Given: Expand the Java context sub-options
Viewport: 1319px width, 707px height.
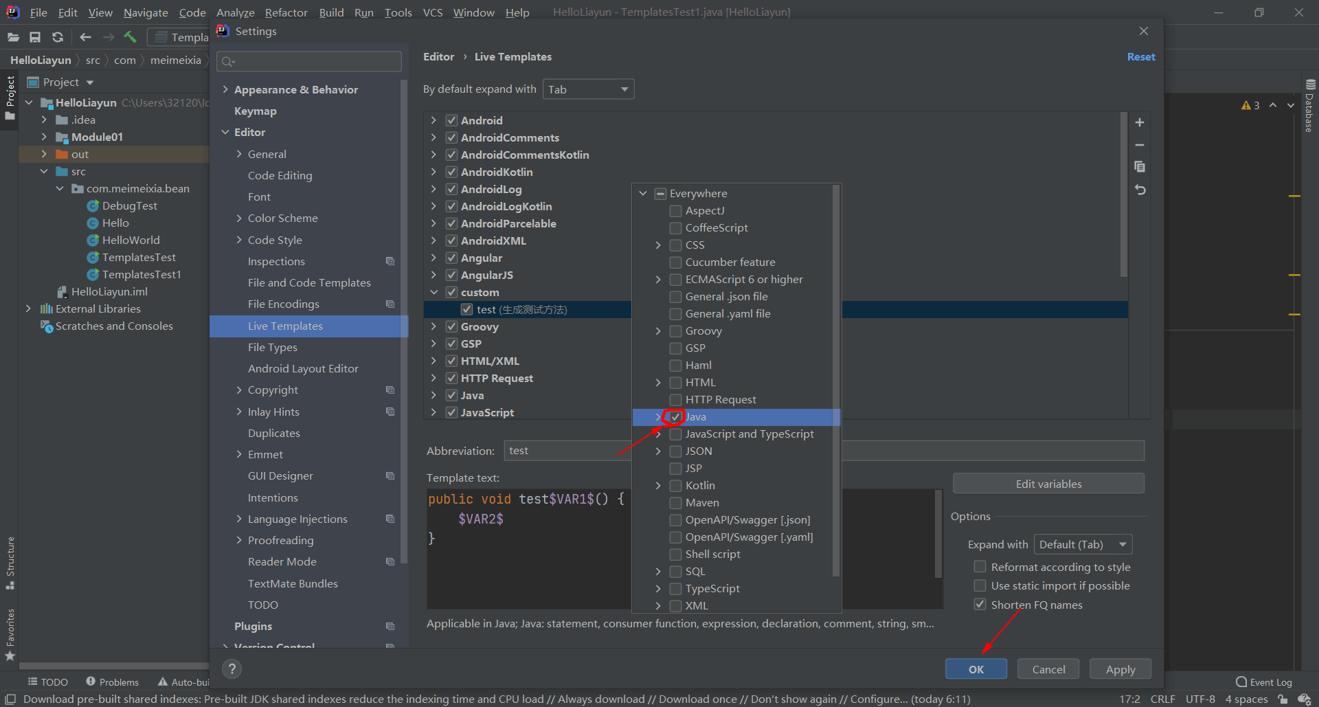Looking at the screenshot, I should pyautogui.click(x=658, y=416).
